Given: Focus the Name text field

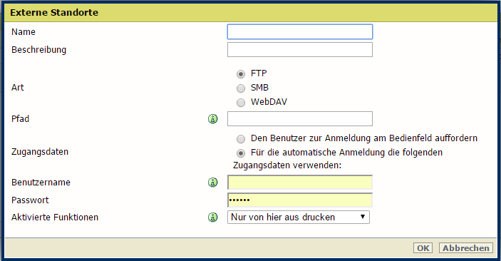Looking at the screenshot, I should 300,31.
